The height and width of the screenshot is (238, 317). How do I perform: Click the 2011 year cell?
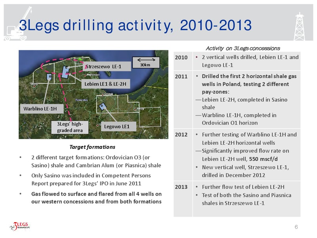183,100
